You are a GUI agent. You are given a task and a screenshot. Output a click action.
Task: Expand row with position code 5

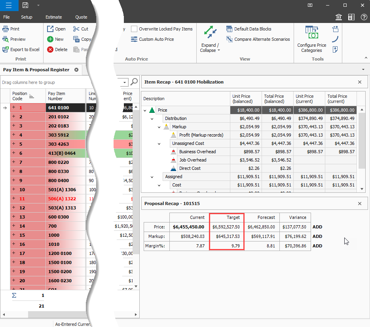[x=13, y=144]
